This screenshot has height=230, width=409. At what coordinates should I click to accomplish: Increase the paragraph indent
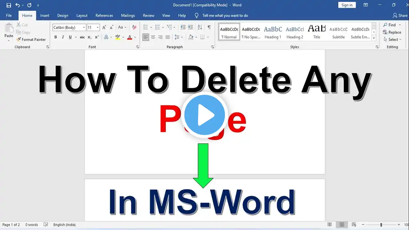tap(190, 27)
